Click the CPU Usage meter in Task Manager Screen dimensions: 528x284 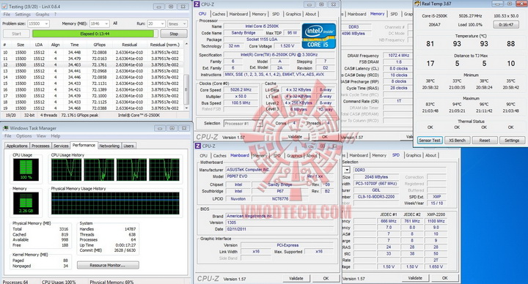26,169
